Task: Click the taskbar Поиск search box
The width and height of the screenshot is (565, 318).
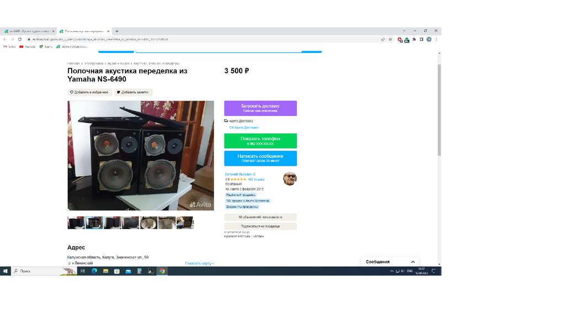Action: (44, 271)
